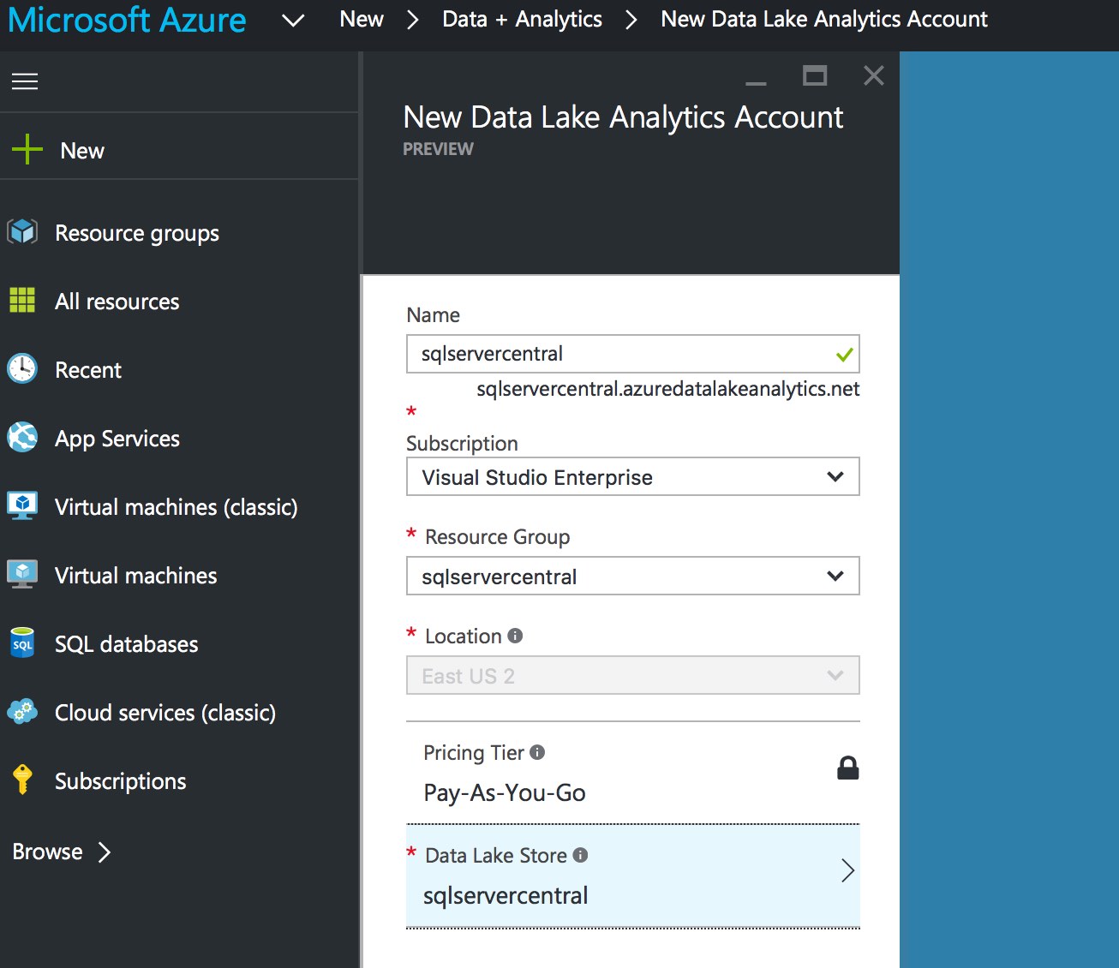Expand the Microsoft Azure header chevron
The width and height of the screenshot is (1119, 968).
[x=293, y=20]
